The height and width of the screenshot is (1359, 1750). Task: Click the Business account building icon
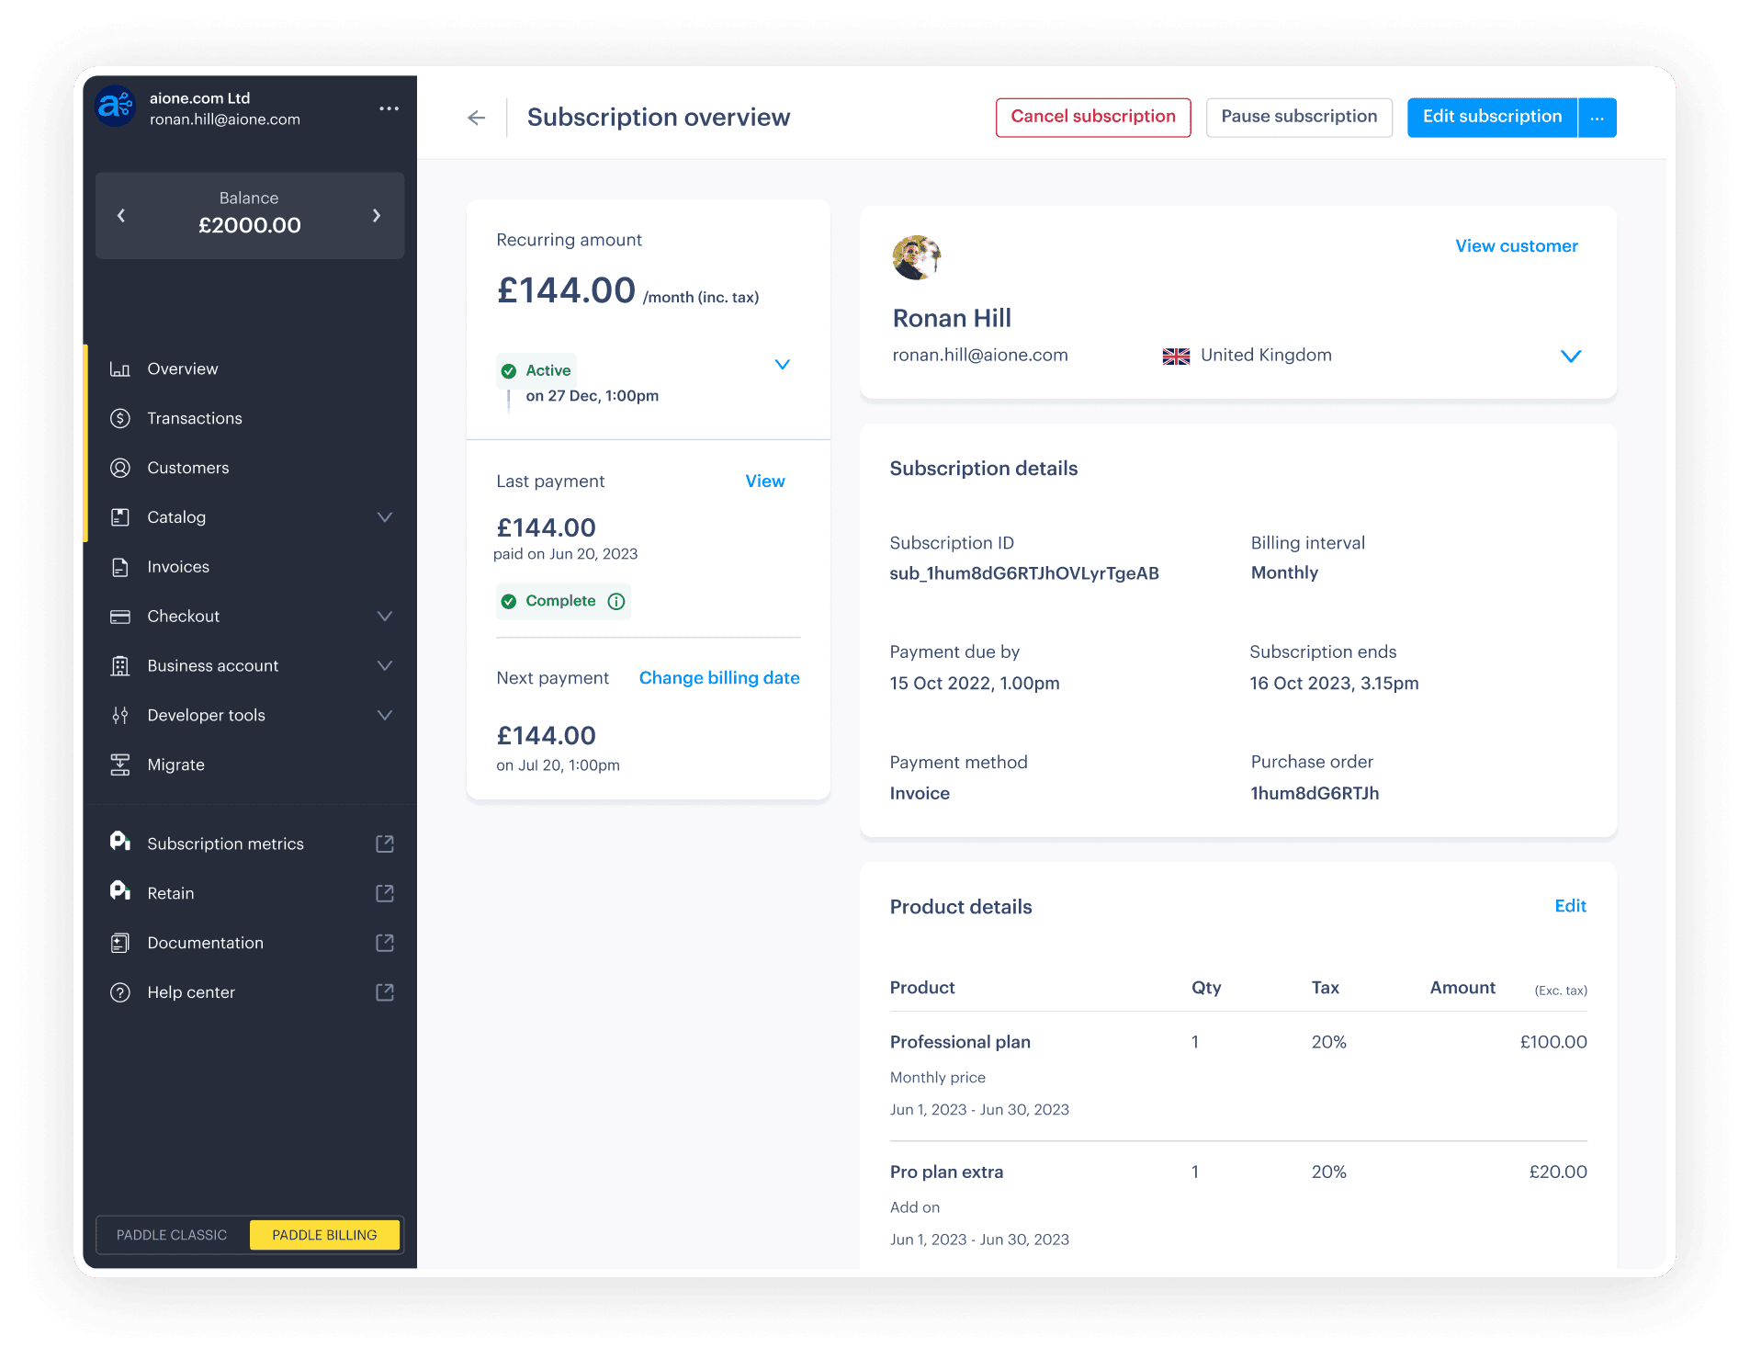119,666
